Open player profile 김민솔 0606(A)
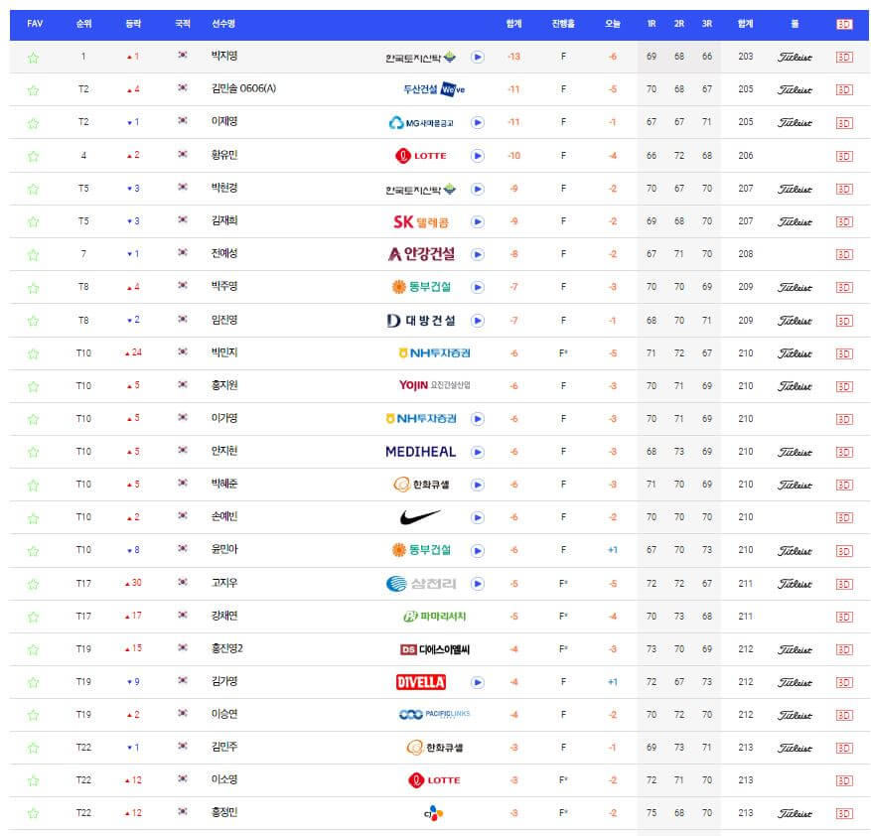Screen dimensions: 871x836 coord(243,88)
